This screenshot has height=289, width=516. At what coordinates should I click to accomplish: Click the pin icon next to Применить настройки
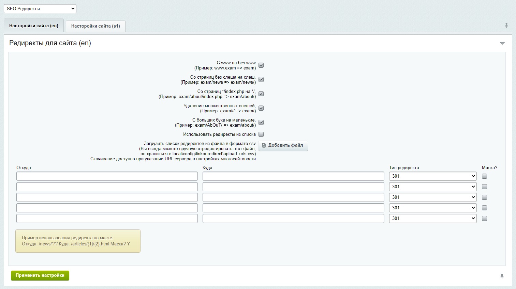(502, 276)
